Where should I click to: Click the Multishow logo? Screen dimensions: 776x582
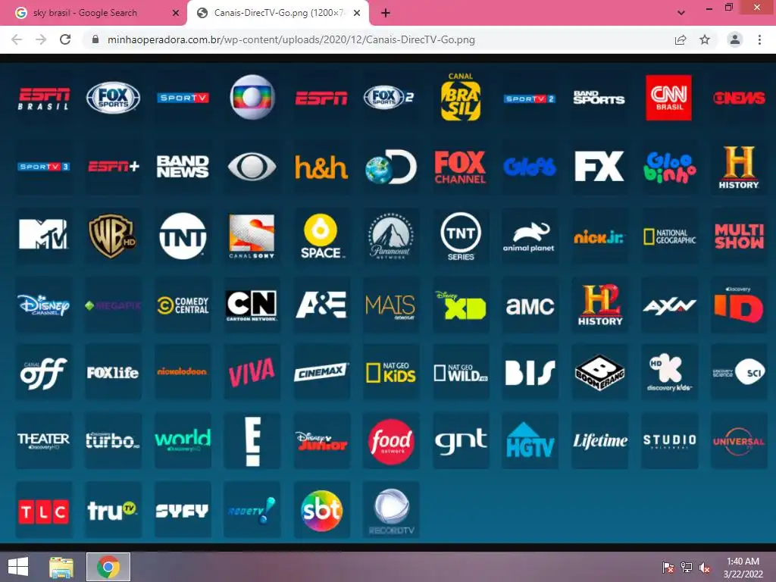pos(739,236)
